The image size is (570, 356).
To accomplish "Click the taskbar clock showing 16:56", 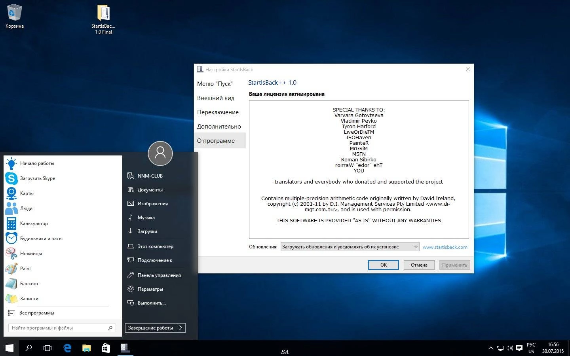I will tap(553, 348).
